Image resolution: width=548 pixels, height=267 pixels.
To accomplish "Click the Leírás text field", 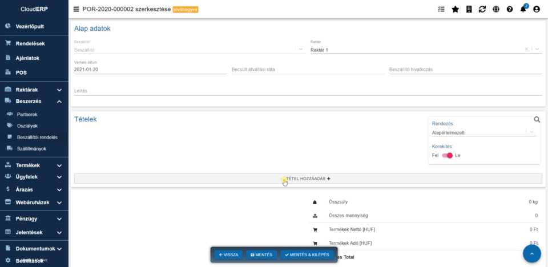I will click(308, 91).
